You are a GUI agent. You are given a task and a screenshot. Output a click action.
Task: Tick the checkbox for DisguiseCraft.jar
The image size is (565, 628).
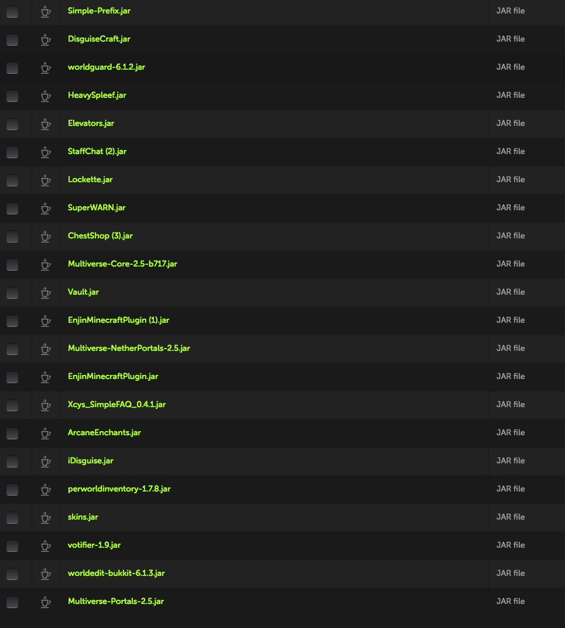pyautogui.click(x=12, y=40)
